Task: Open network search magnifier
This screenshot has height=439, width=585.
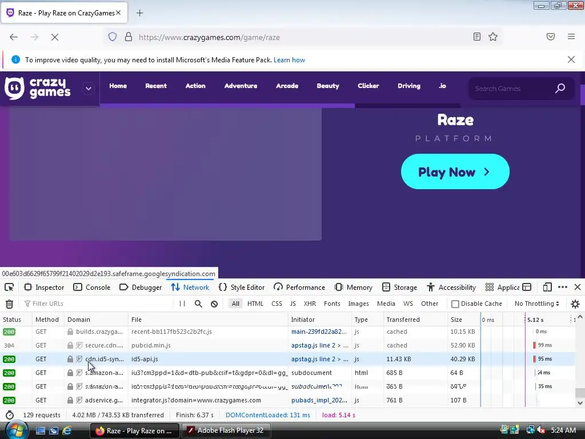Action: click(198, 304)
